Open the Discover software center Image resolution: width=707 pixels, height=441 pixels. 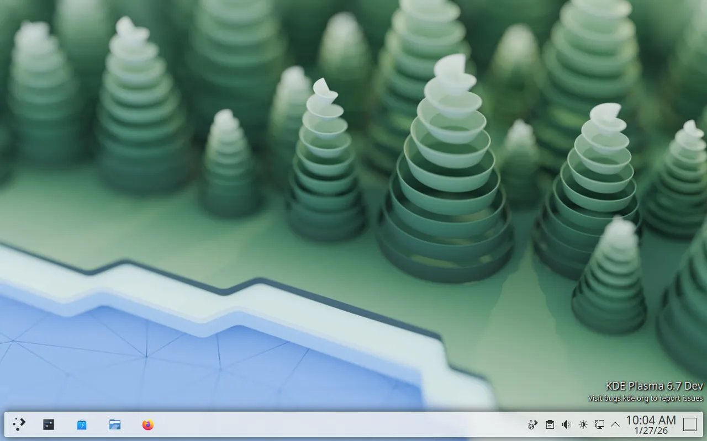[82, 424]
